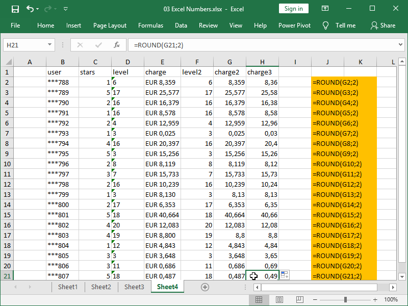Open Ribbon Display Options icon
This screenshot has width=408, height=306.
point(325,9)
